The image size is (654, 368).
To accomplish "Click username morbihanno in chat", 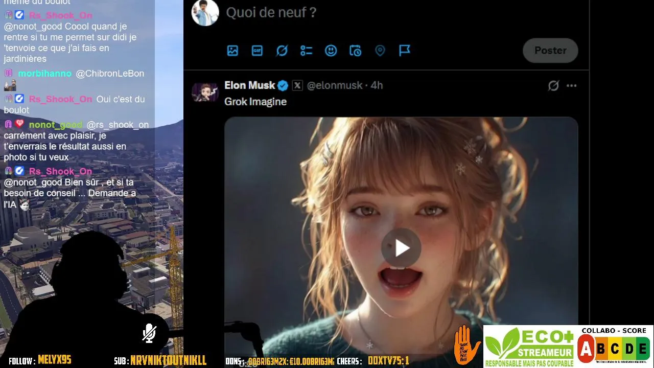I will (45, 74).
